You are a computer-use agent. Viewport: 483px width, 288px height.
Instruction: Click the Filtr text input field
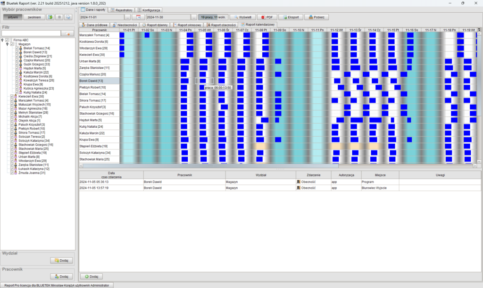click(x=31, y=33)
